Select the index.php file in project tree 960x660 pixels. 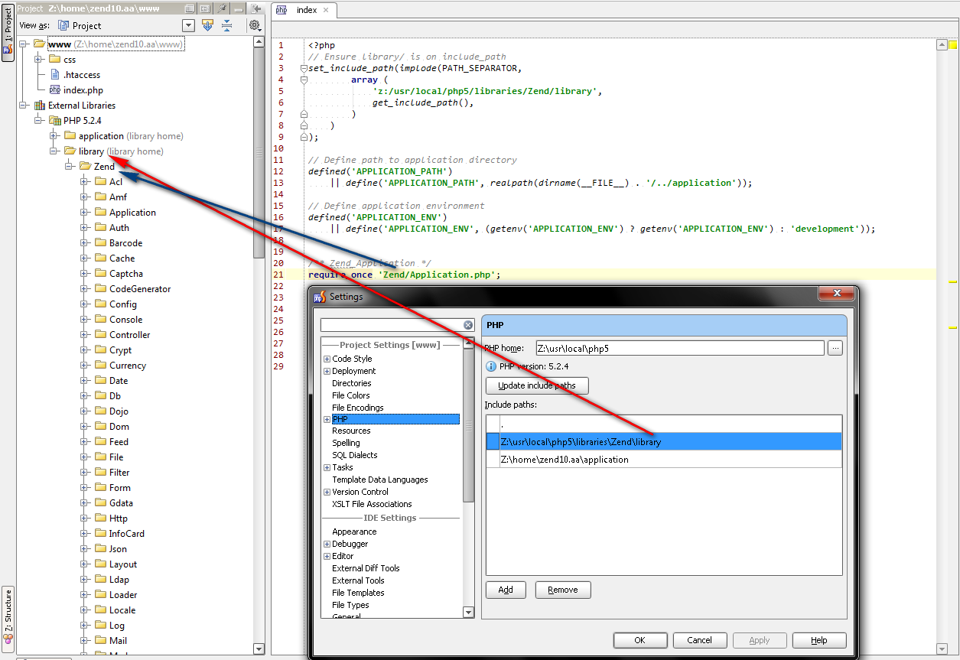point(75,90)
